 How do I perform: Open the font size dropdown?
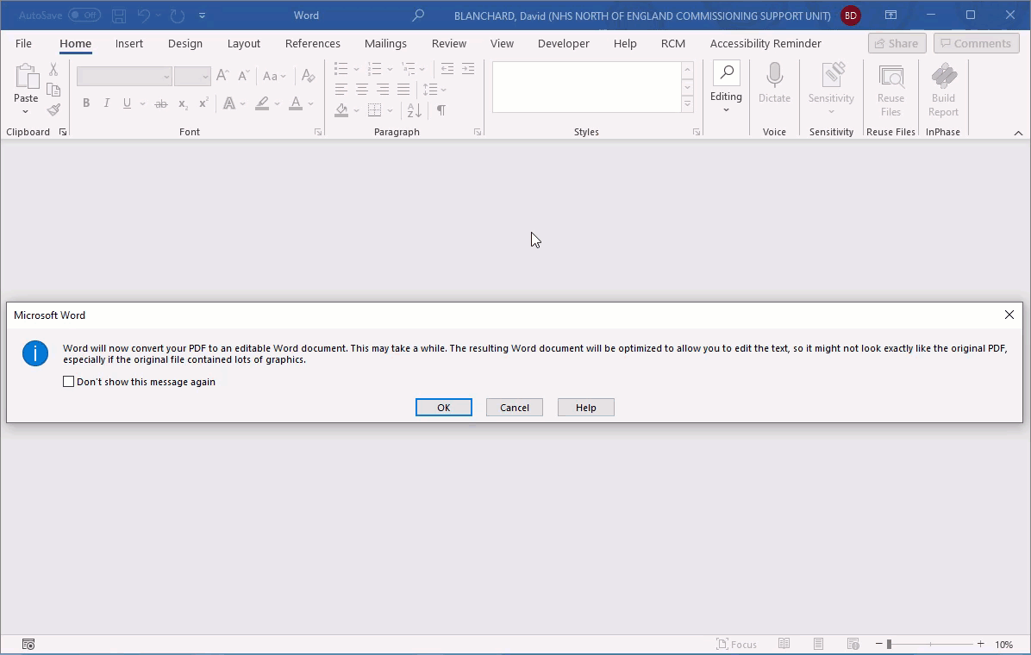coord(205,77)
